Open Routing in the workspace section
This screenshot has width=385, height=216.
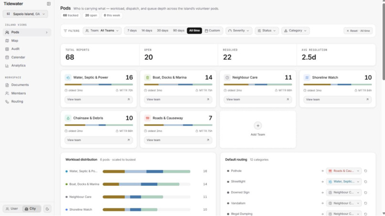tap(27, 101)
